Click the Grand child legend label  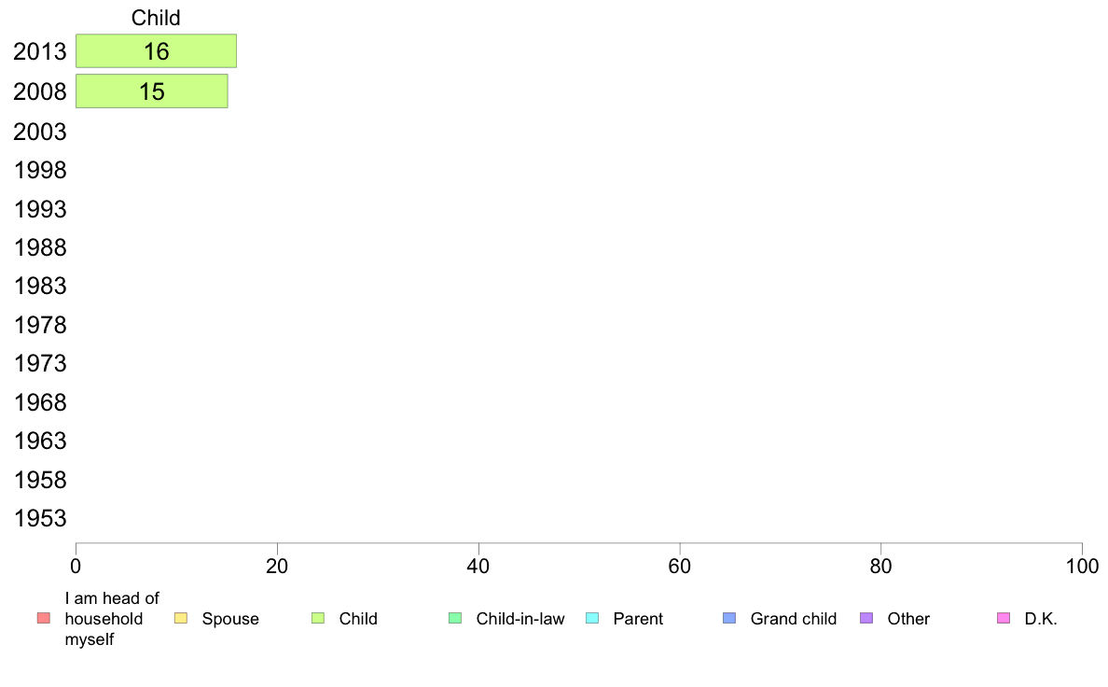(794, 618)
